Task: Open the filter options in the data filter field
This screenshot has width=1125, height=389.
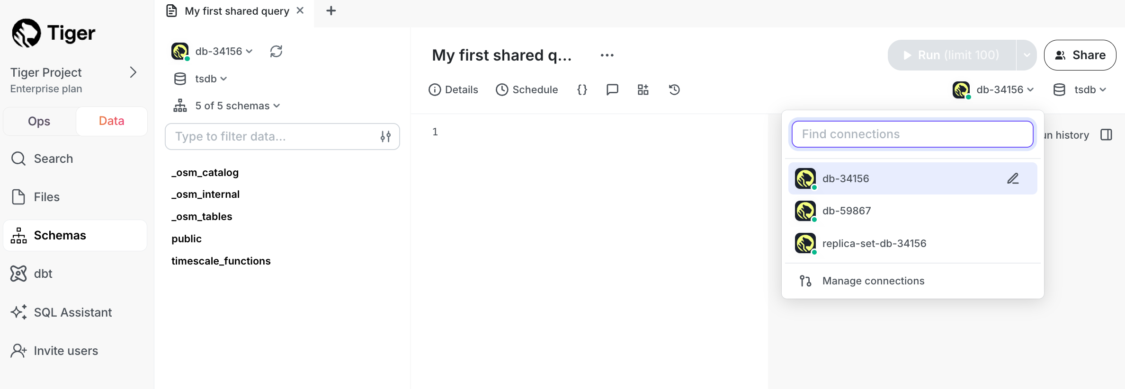Action: pos(386,136)
